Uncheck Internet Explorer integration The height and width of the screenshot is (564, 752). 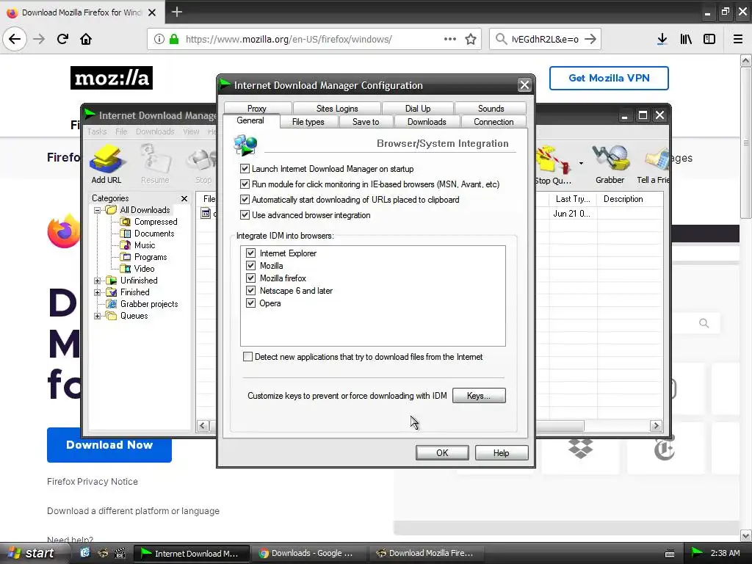[250, 253]
